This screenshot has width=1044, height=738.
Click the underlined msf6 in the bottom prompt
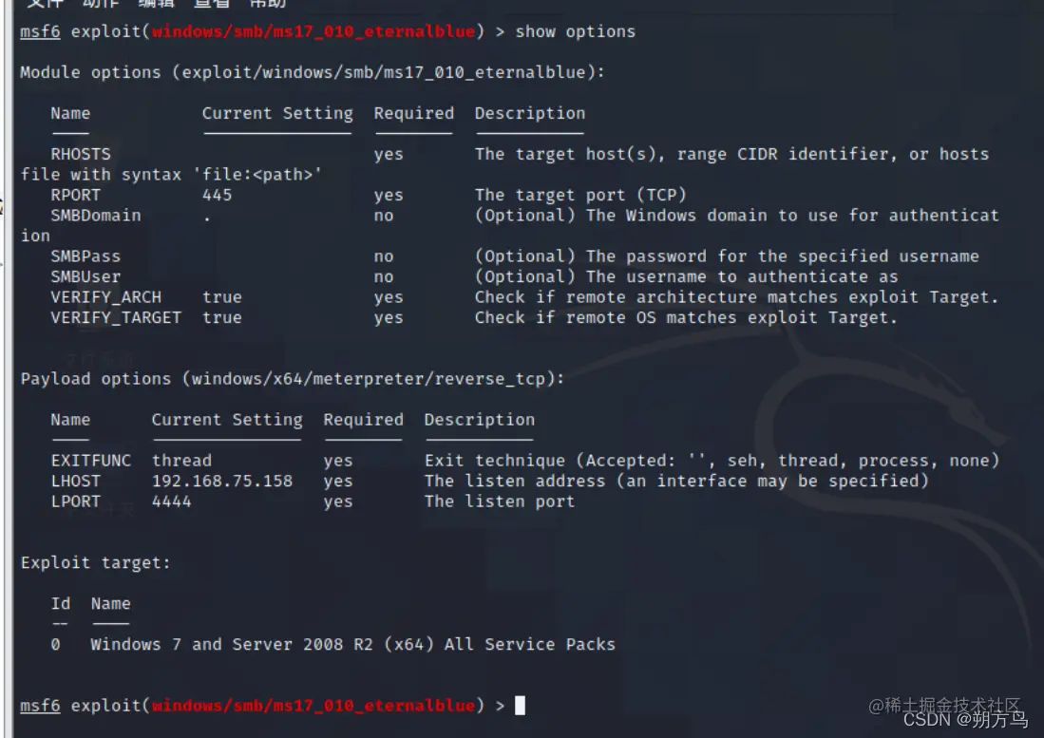click(40, 706)
